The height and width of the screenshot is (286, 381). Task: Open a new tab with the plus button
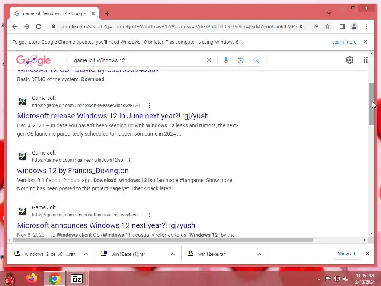pyautogui.click(x=107, y=13)
